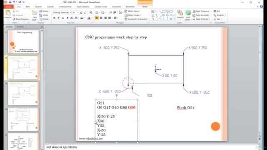Select the star shape in gallery

(x=171, y=19)
